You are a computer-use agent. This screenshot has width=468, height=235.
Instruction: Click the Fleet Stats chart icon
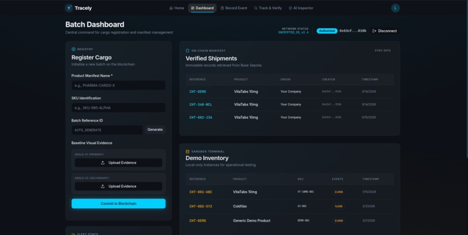point(73,234)
